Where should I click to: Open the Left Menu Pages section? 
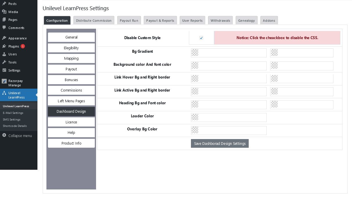tap(71, 101)
